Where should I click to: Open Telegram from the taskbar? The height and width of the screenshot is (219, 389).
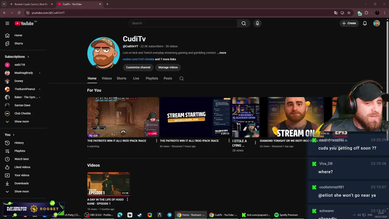pyautogui.click(x=170, y=215)
